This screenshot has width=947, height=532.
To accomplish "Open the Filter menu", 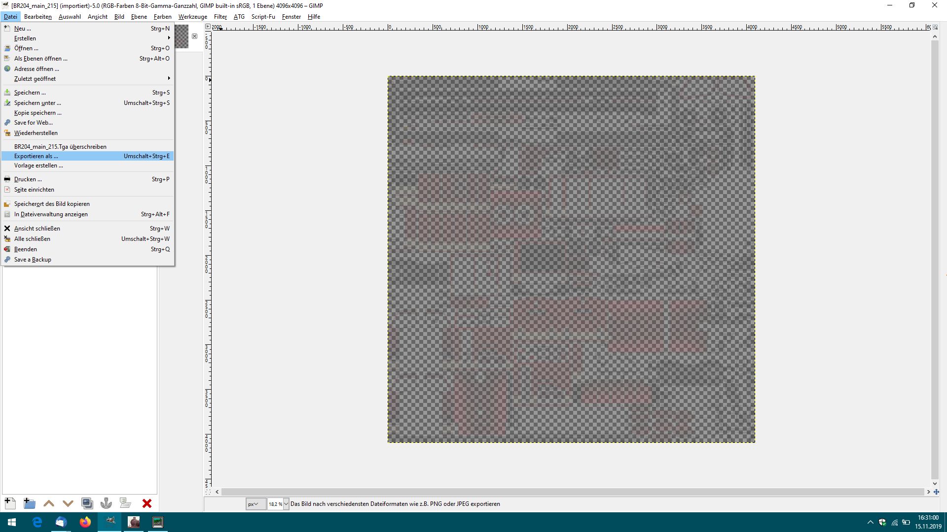I will (x=220, y=17).
